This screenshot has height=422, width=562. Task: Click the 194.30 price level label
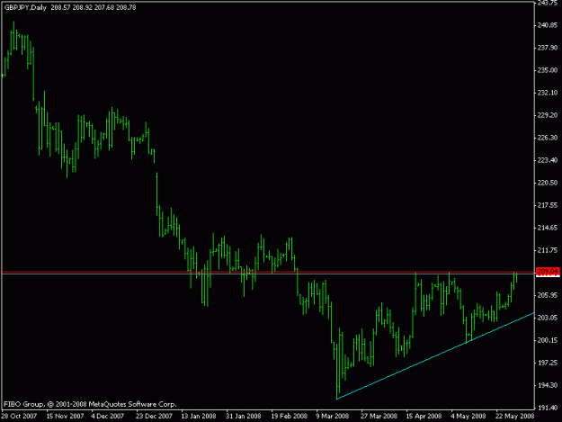coord(548,385)
